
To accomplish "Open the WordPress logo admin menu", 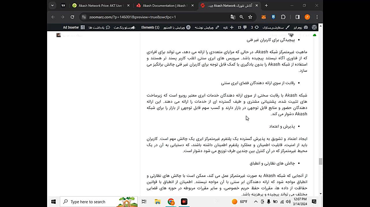I will pos(314,27).
